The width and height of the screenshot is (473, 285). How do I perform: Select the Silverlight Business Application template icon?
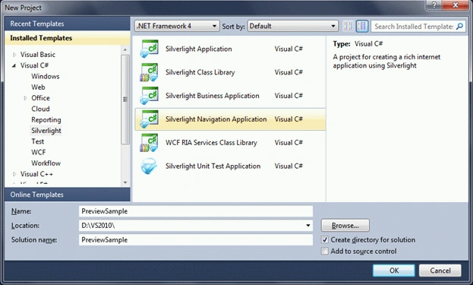click(x=149, y=96)
